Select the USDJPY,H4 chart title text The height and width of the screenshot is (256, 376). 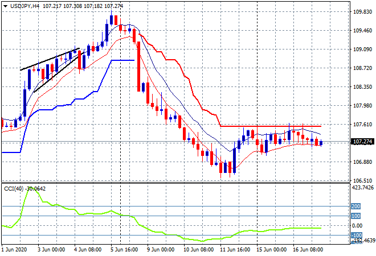tap(25, 6)
